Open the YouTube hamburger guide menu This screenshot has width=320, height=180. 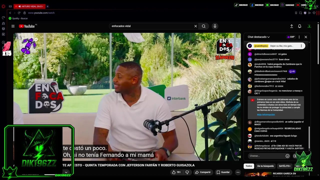click(x=13, y=26)
